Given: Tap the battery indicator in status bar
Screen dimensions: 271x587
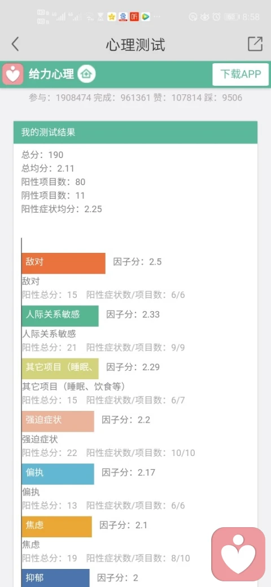Looking at the screenshot, I should pos(231,17).
